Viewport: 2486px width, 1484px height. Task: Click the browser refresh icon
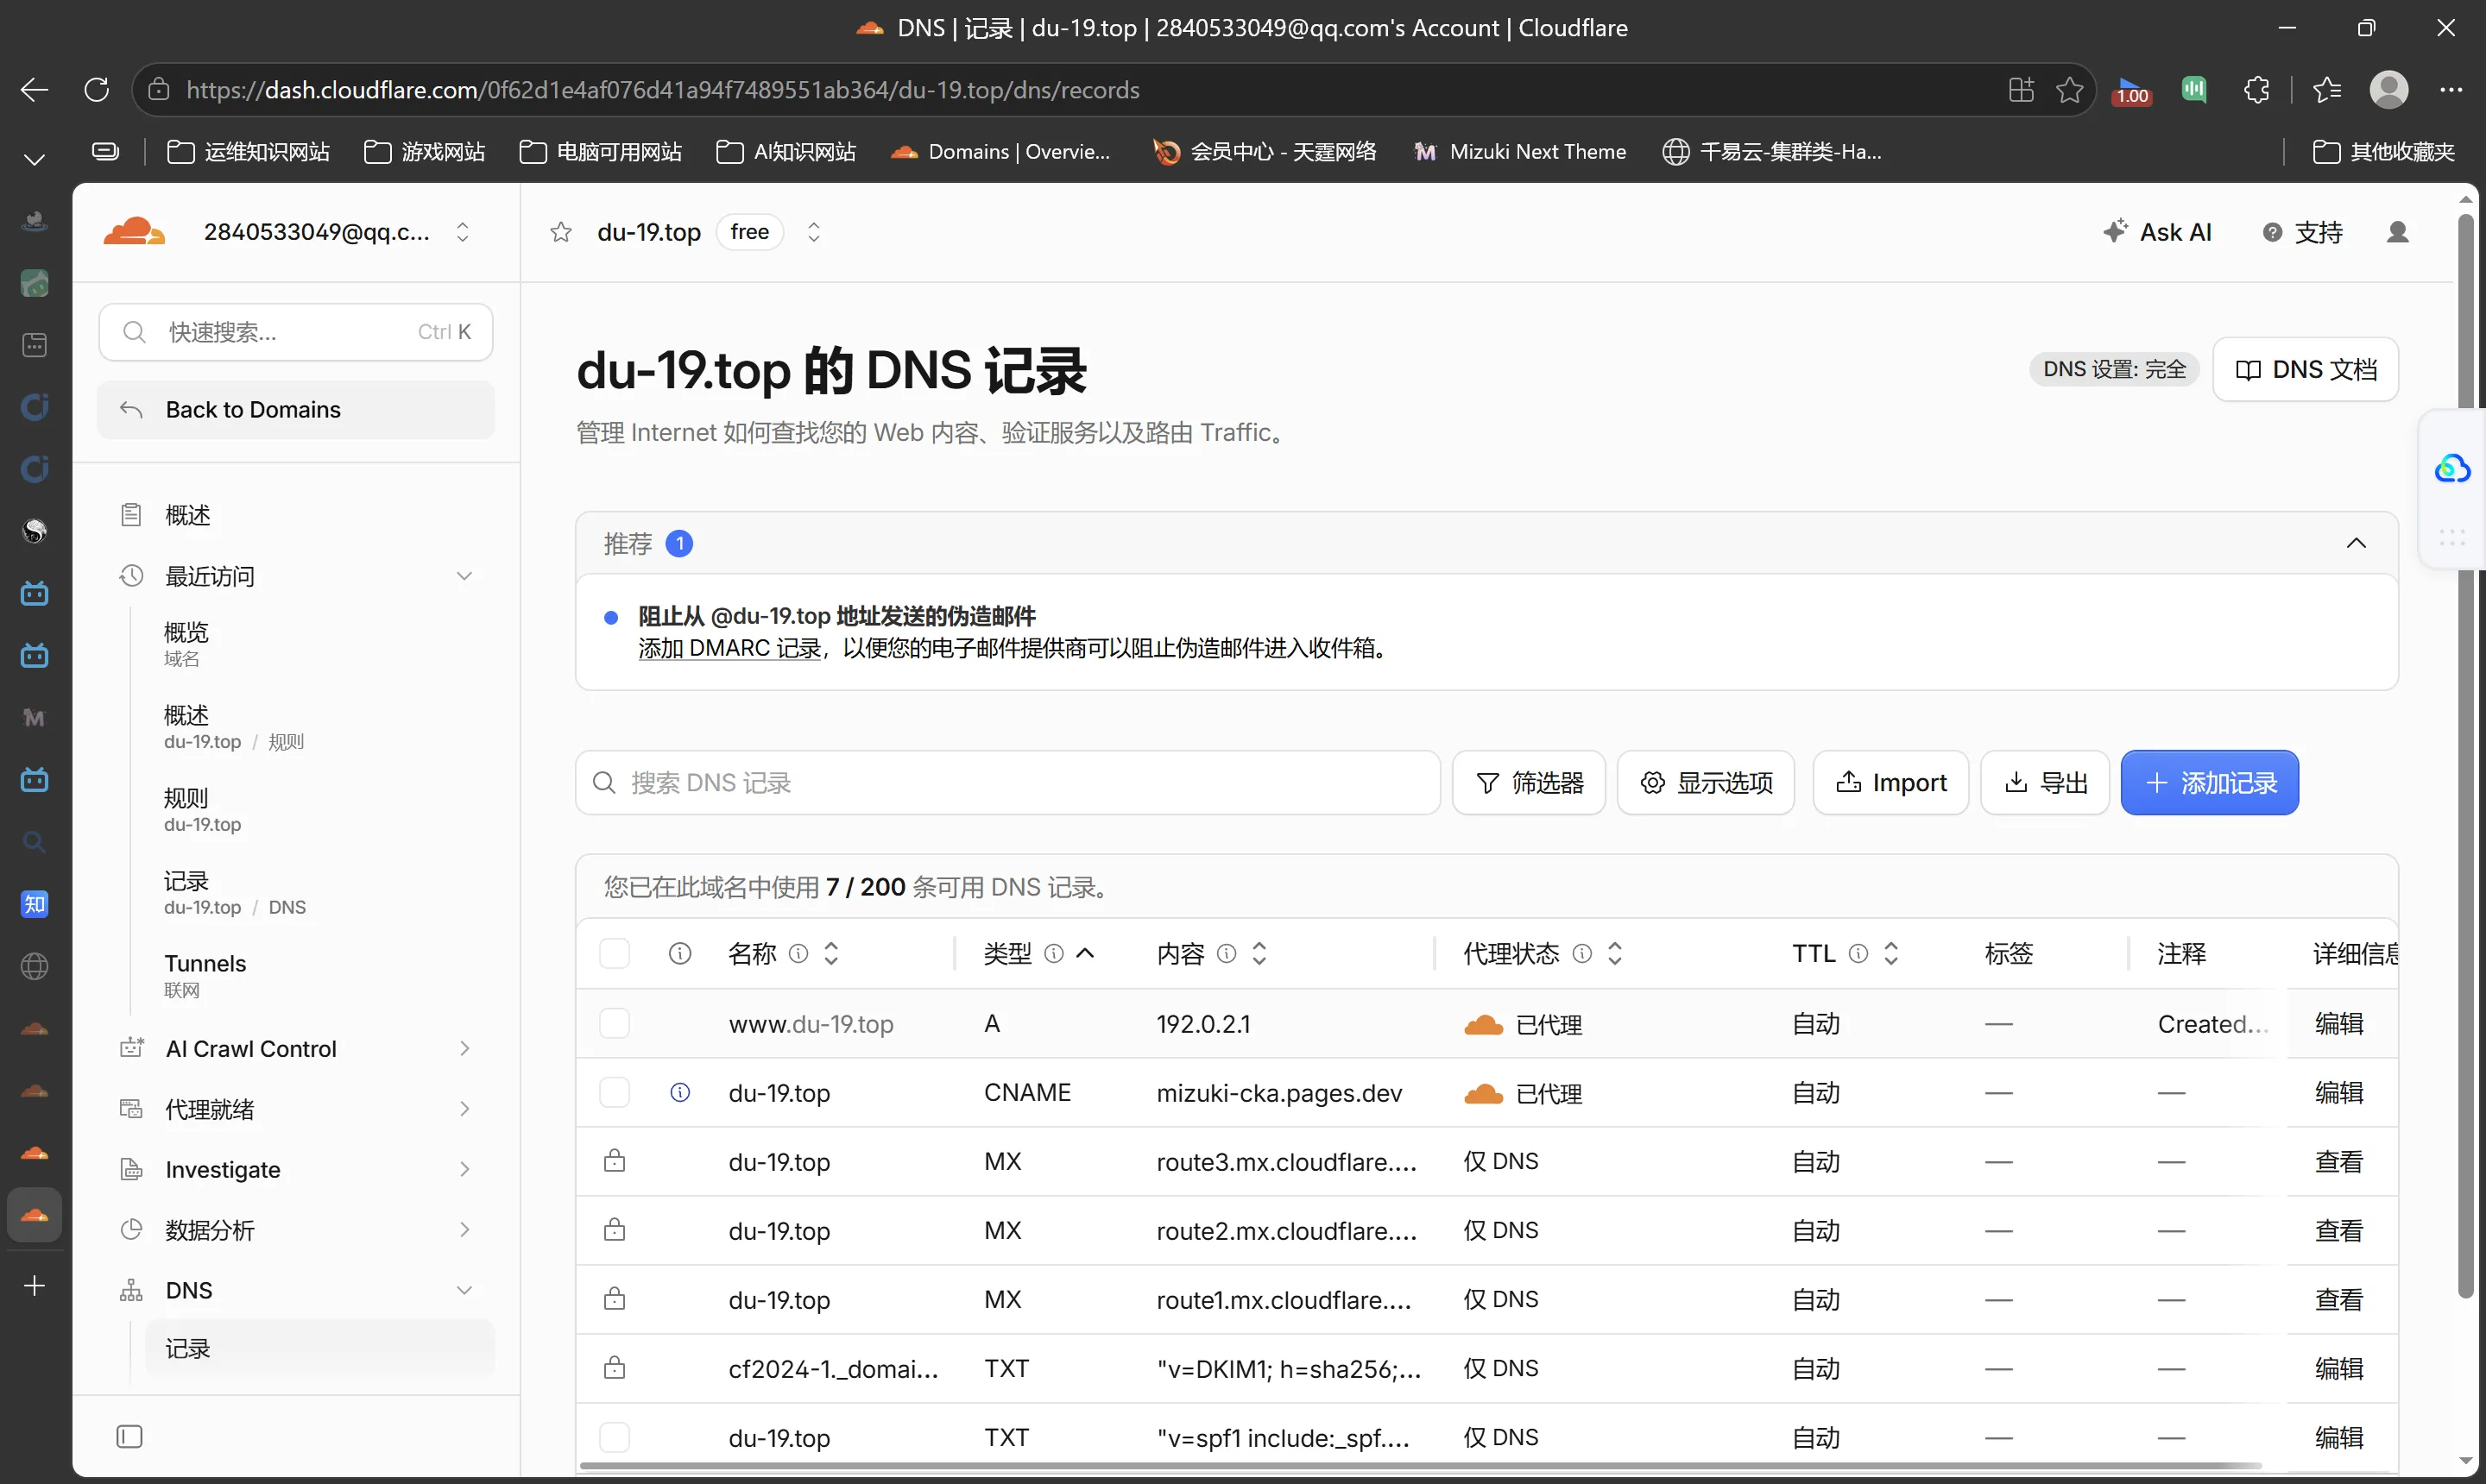tap(97, 90)
